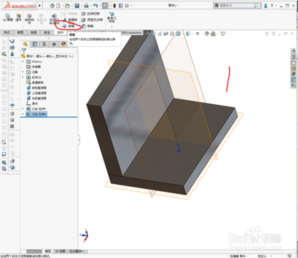Screen dimensions: 298x258
Task: Open the Hole Wizard (异型孔向导)
Action: pos(92,20)
